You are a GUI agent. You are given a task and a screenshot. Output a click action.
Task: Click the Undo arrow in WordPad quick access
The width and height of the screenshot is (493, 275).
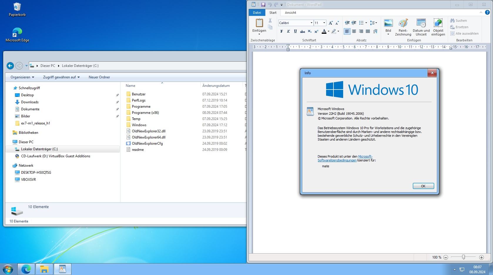(x=270, y=5)
